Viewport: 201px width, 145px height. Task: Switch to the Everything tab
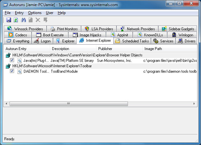tap(18, 41)
